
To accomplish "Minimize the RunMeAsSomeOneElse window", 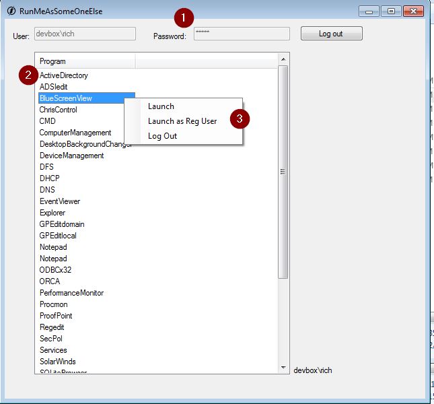I will (x=369, y=11).
